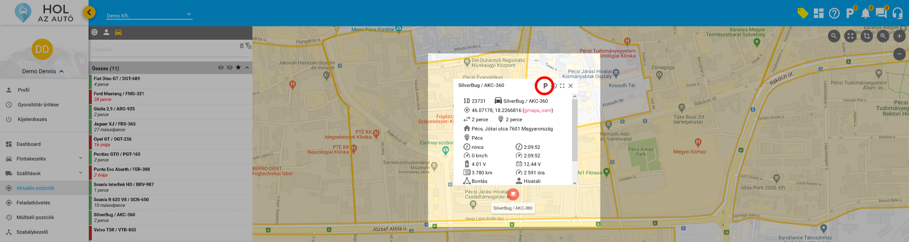The width and height of the screenshot is (909, 242).
Task: Open the yellow tag icon in top bar
Action: 802,13
